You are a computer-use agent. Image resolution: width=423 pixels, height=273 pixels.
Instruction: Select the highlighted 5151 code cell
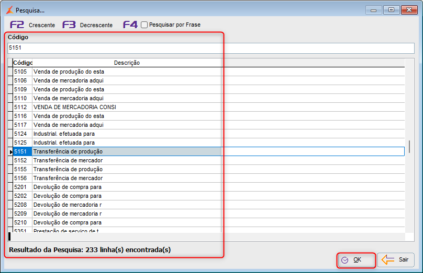click(23, 151)
